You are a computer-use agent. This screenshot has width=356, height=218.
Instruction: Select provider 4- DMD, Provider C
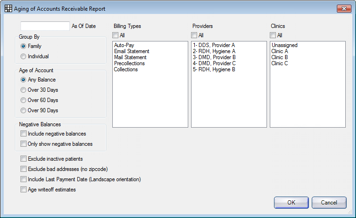[x=229, y=63]
